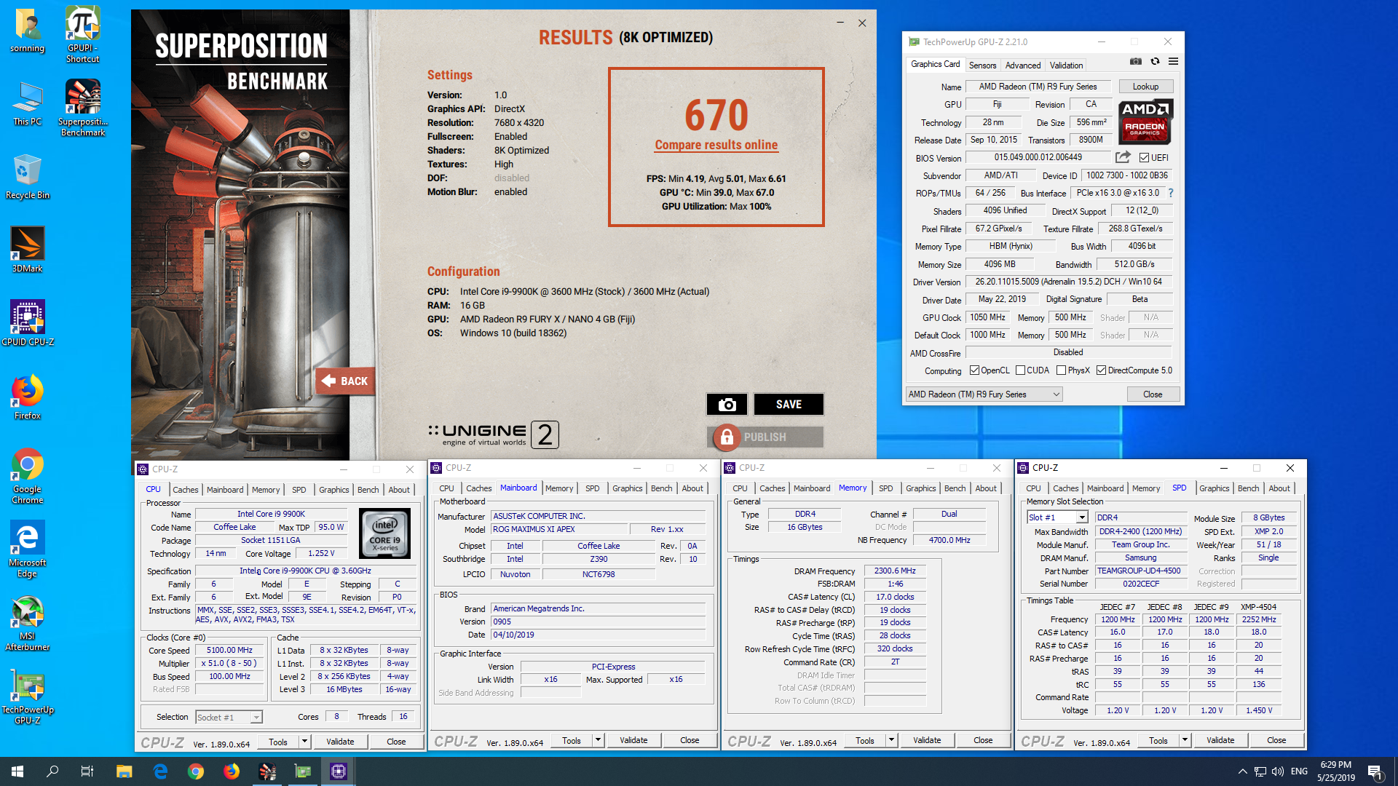Image resolution: width=1398 pixels, height=786 pixels.
Task: Open Bench tab in the Mainboard CPU-Z window
Action: 661,488
